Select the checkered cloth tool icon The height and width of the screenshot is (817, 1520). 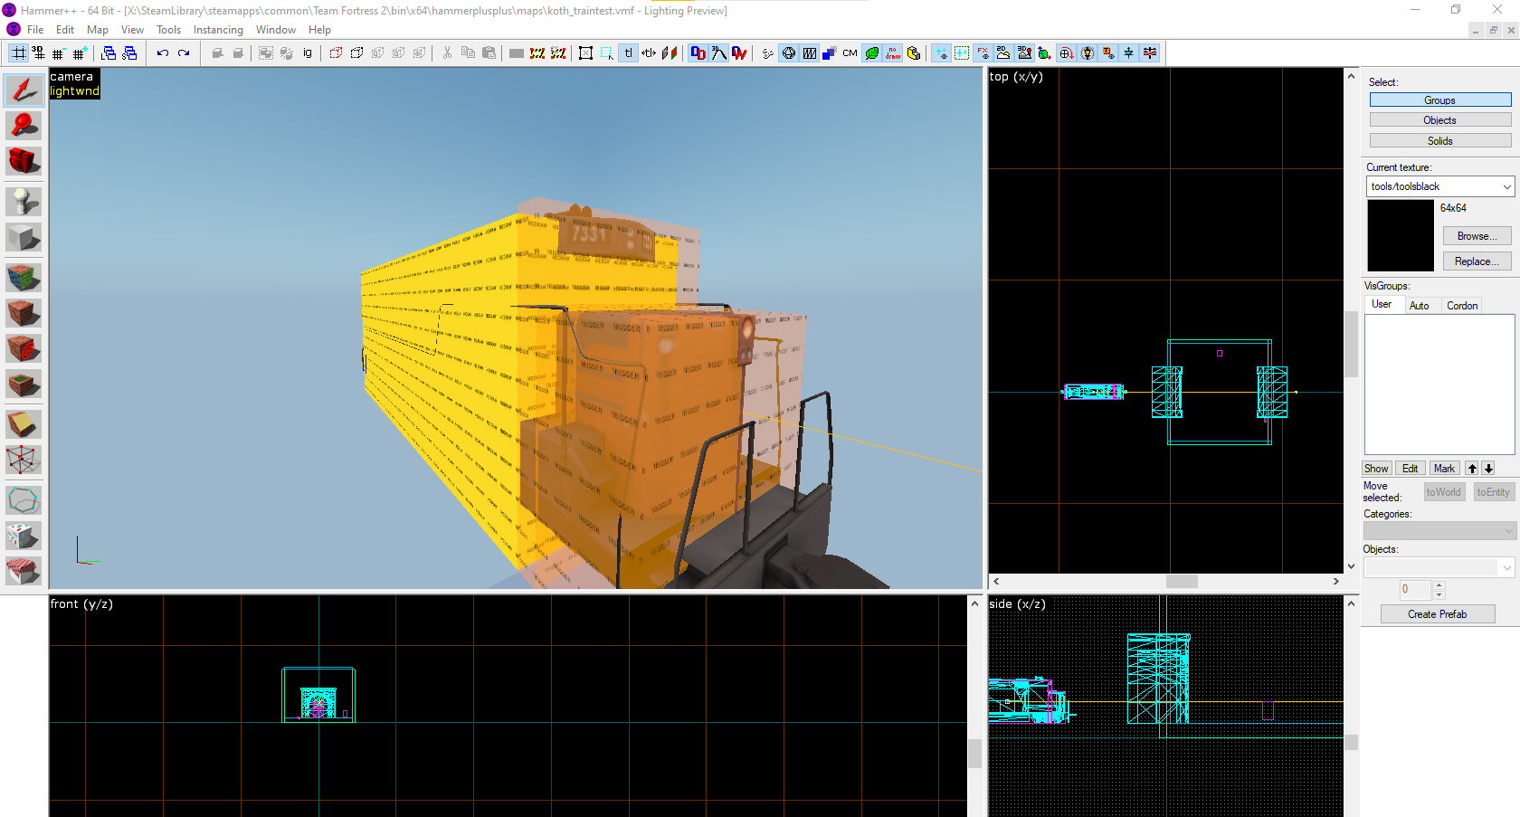24,571
